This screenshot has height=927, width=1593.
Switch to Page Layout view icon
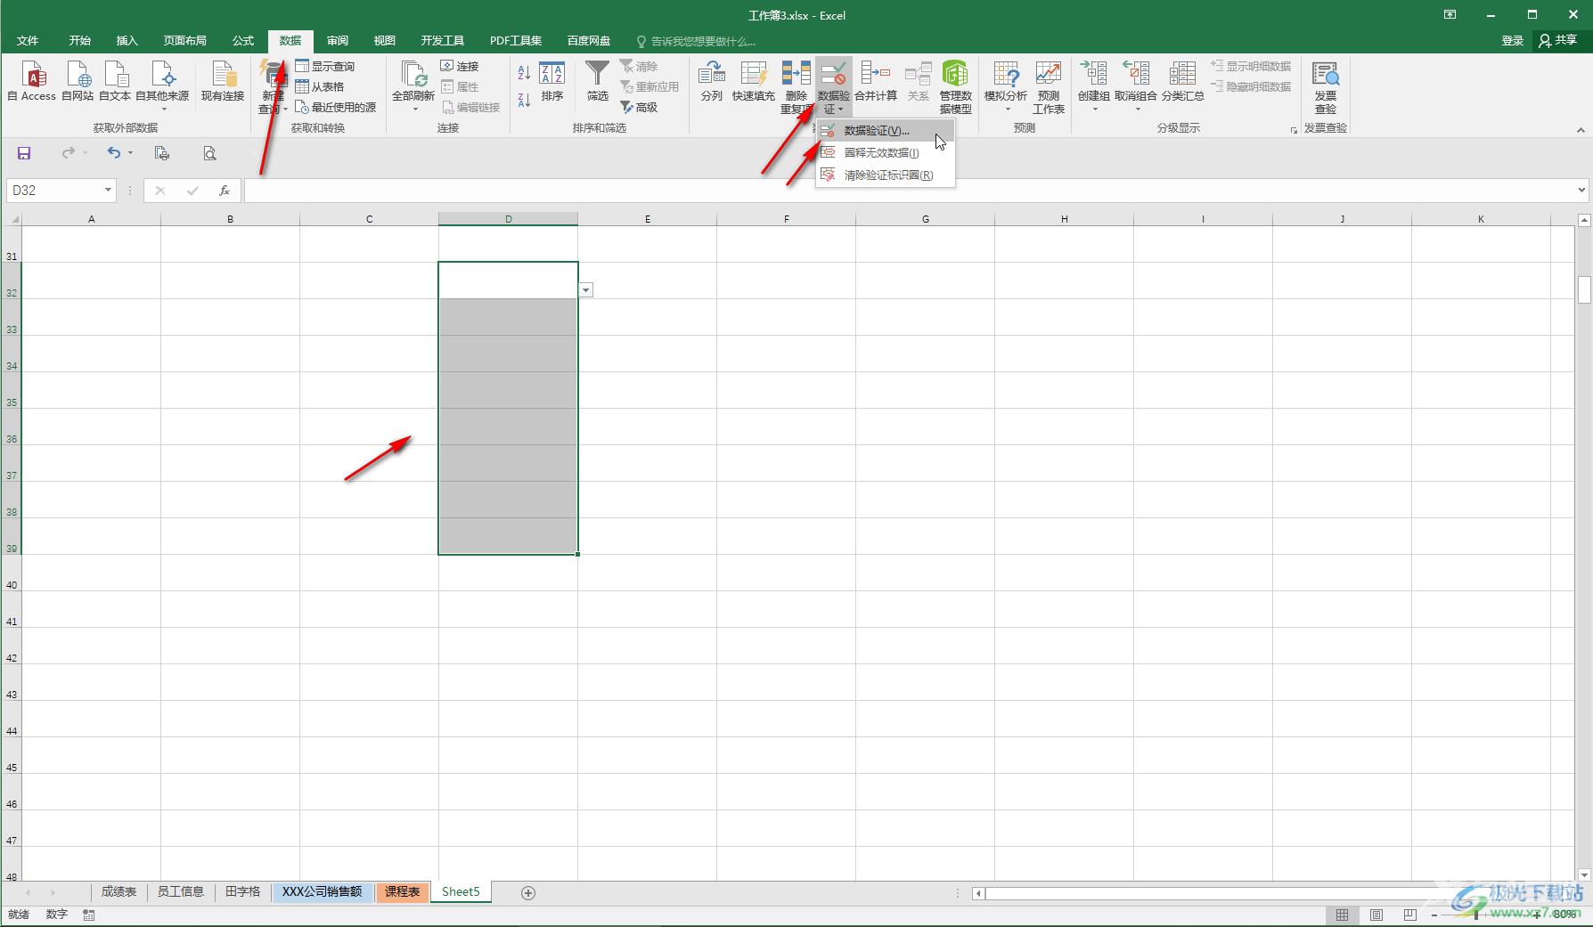(1376, 915)
